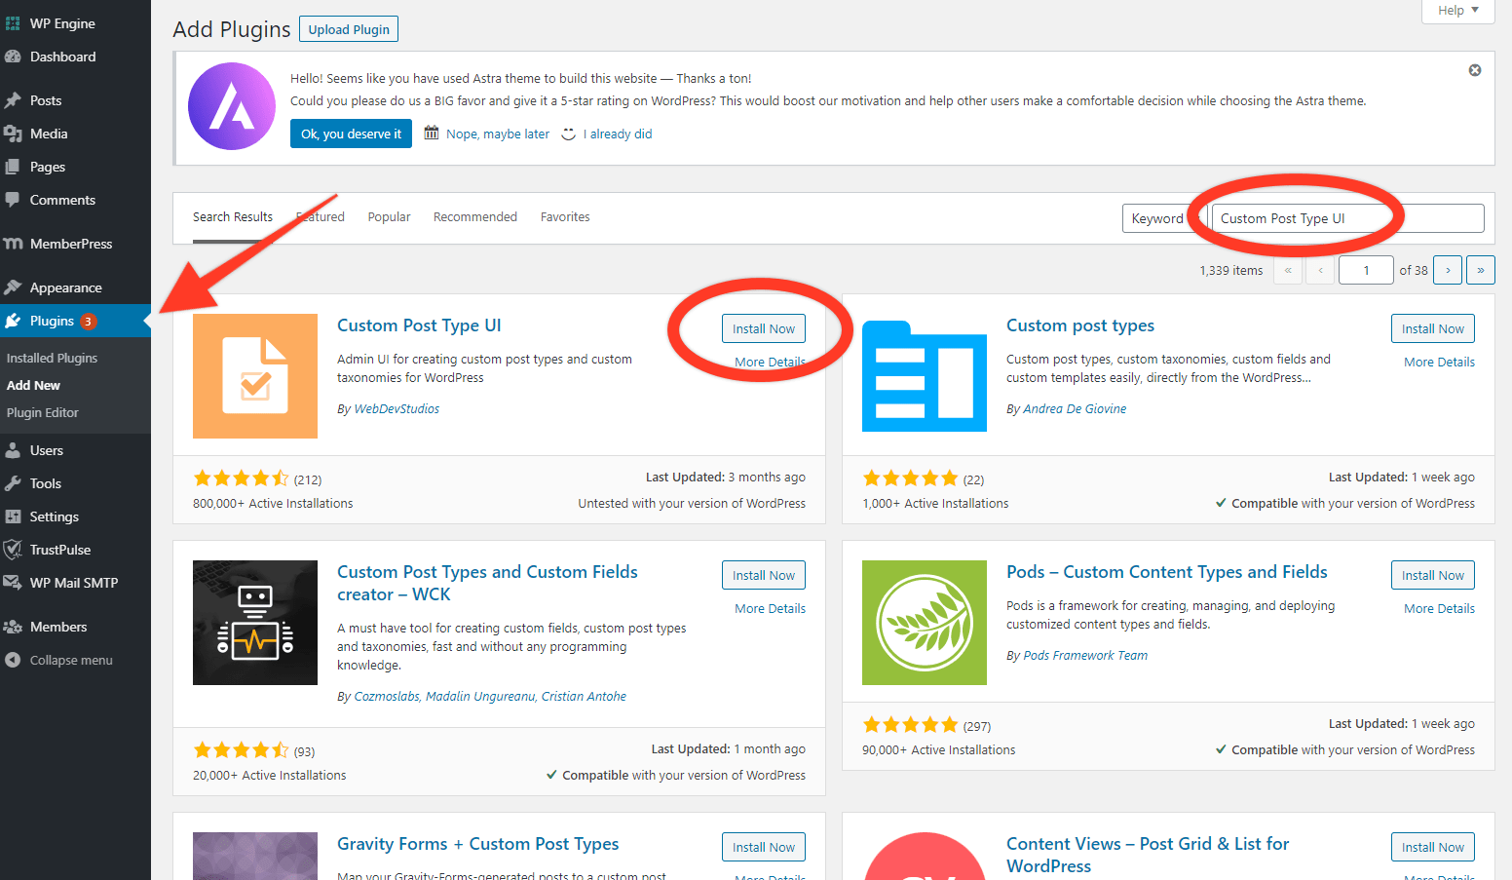This screenshot has height=880, width=1512.
Task: Click the '1,339 items' count text
Action: point(1231,270)
